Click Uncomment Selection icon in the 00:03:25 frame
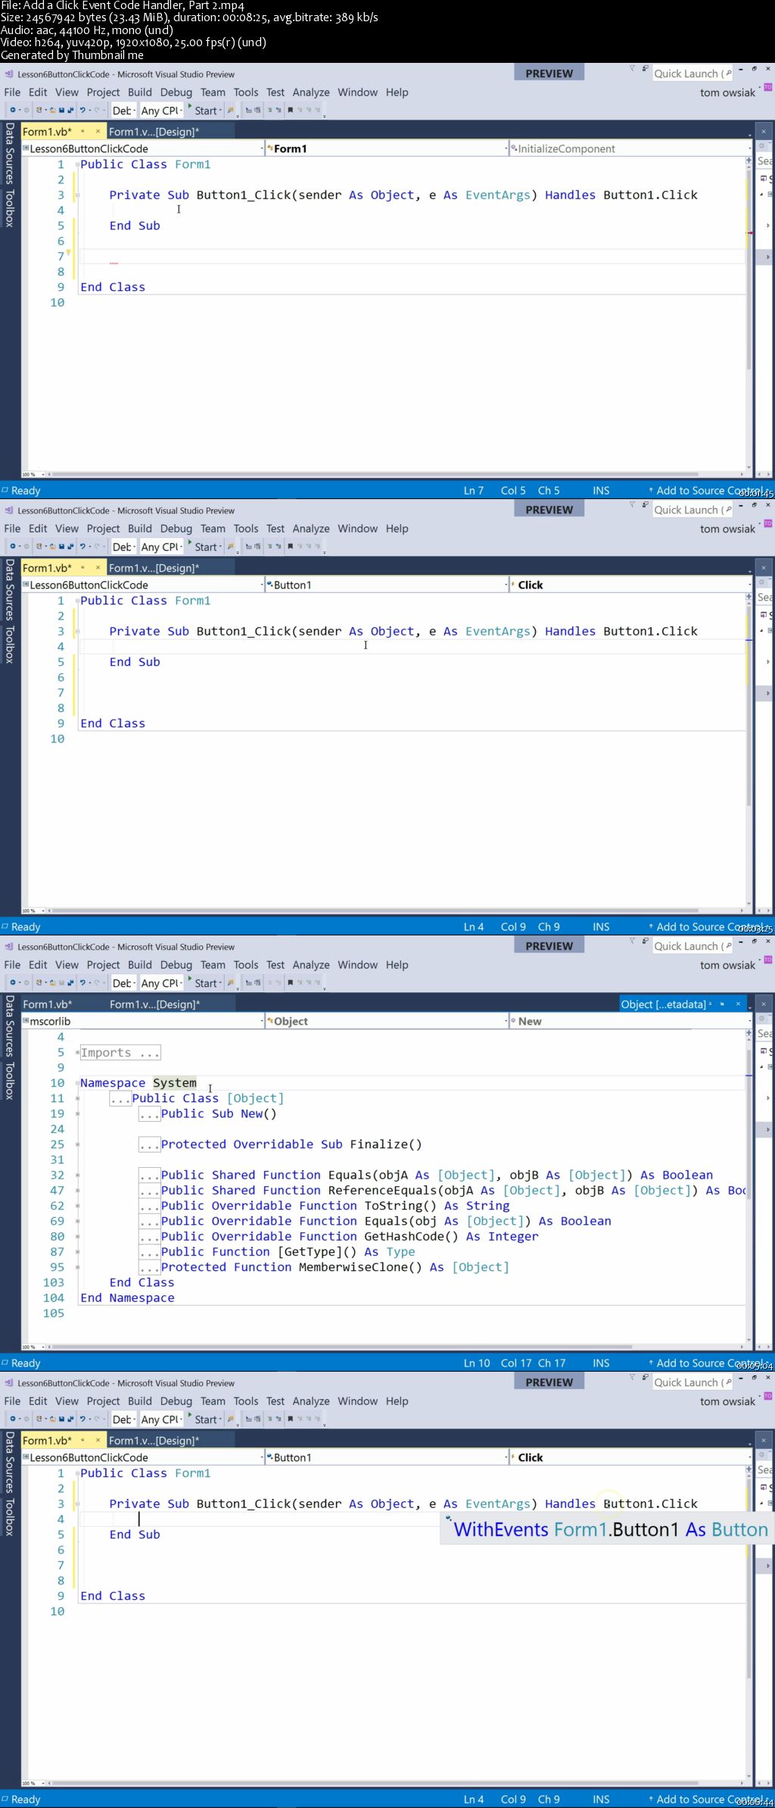The height and width of the screenshot is (1808, 775). (278, 547)
